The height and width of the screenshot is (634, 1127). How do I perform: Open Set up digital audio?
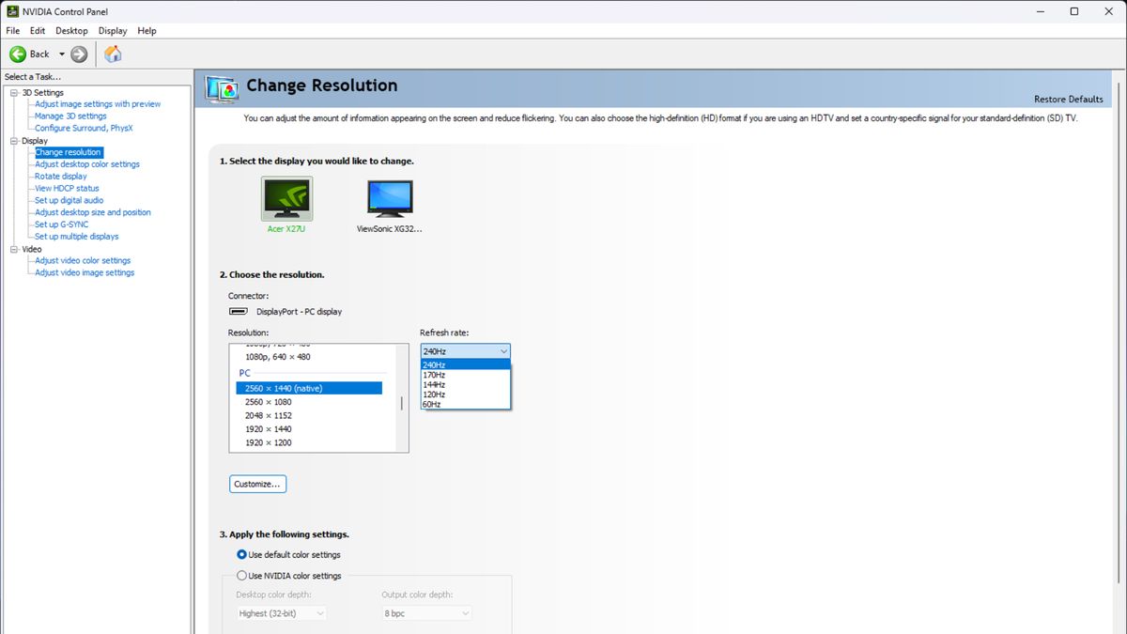(x=69, y=200)
